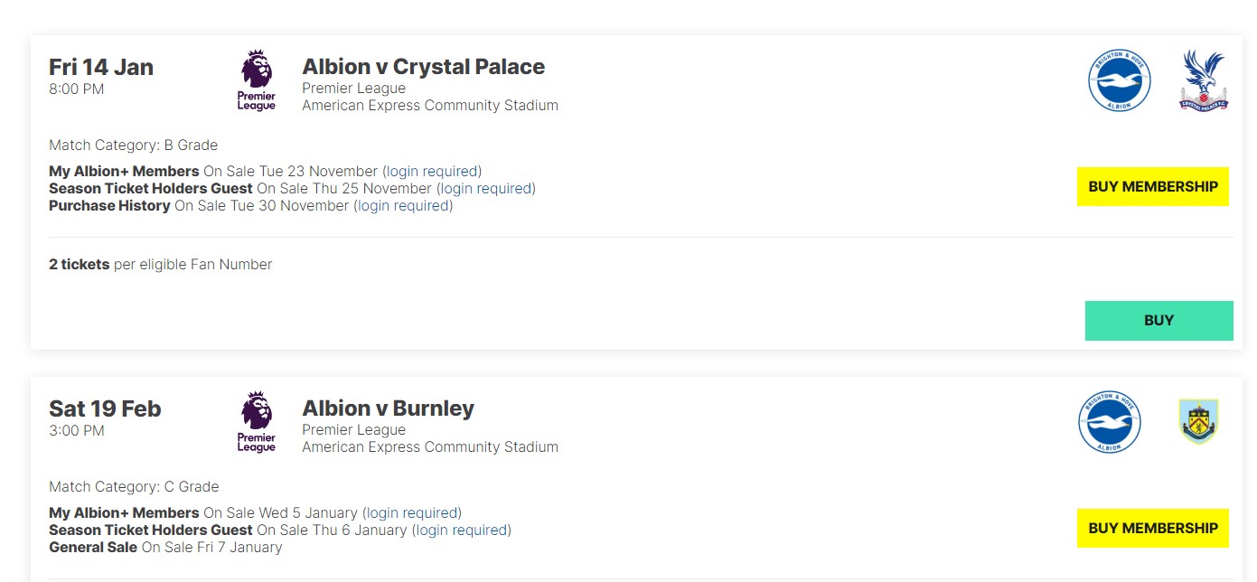This screenshot has height=582, width=1257.
Task: Click the Fri 14 Jan date heading
Action: coord(101,67)
